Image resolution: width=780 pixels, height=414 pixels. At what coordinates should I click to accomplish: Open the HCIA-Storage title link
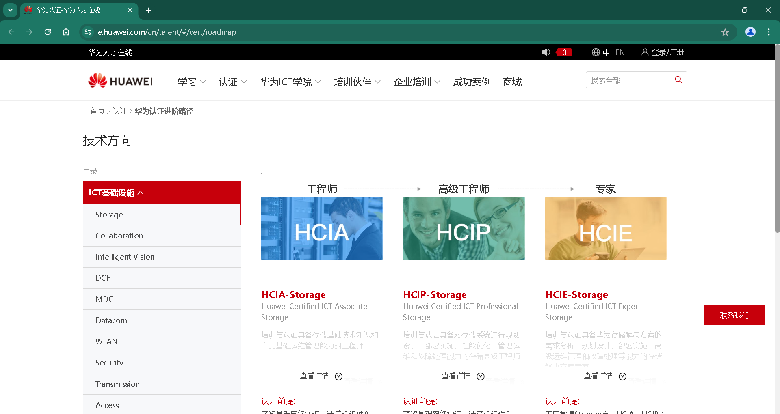click(x=293, y=295)
